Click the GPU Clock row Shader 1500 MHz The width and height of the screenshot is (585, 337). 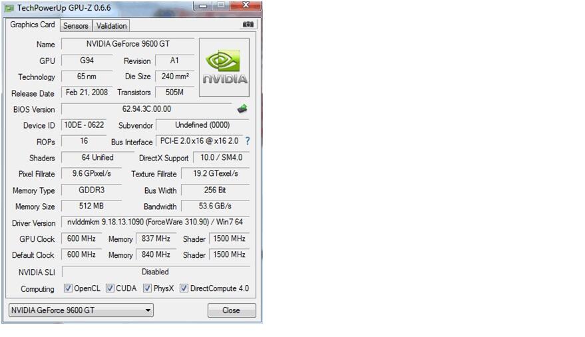[x=229, y=238]
